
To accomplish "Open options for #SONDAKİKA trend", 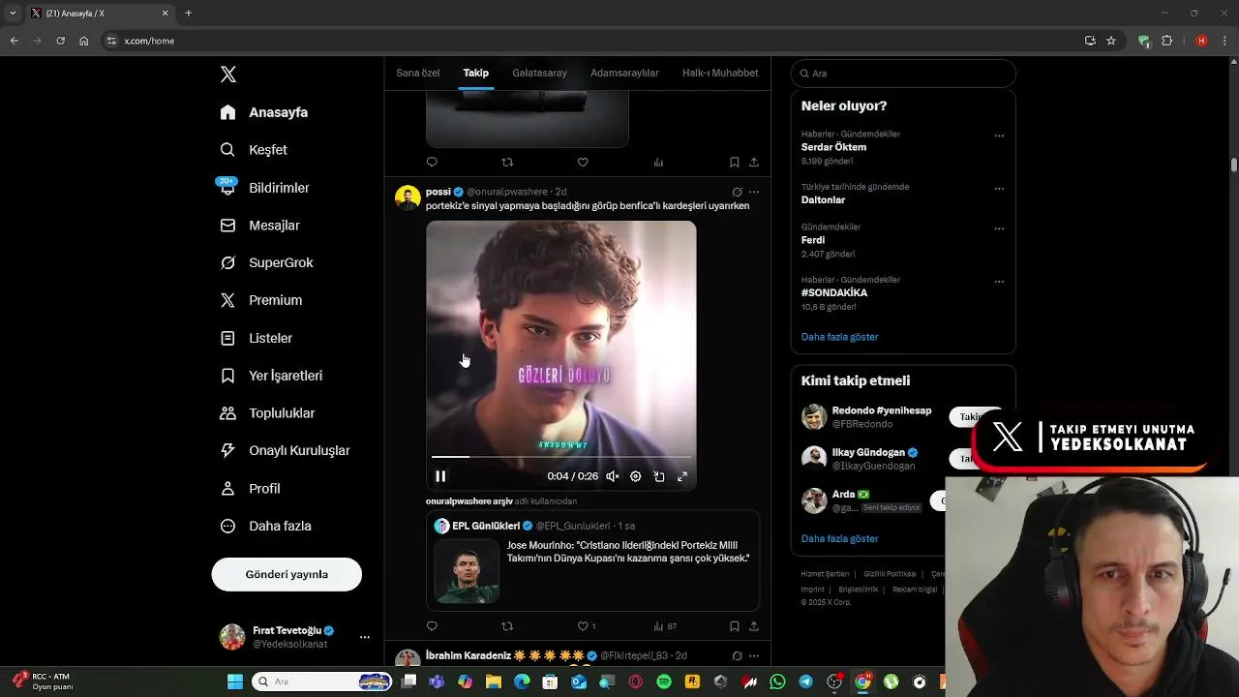I will pos(999,282).
